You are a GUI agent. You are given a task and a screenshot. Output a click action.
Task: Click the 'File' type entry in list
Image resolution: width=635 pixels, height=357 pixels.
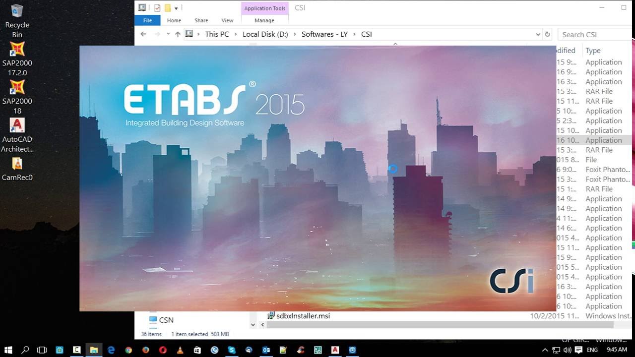[591, 160]
